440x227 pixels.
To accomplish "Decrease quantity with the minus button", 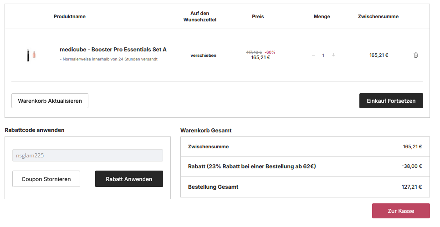I will [x=313, y=55].
